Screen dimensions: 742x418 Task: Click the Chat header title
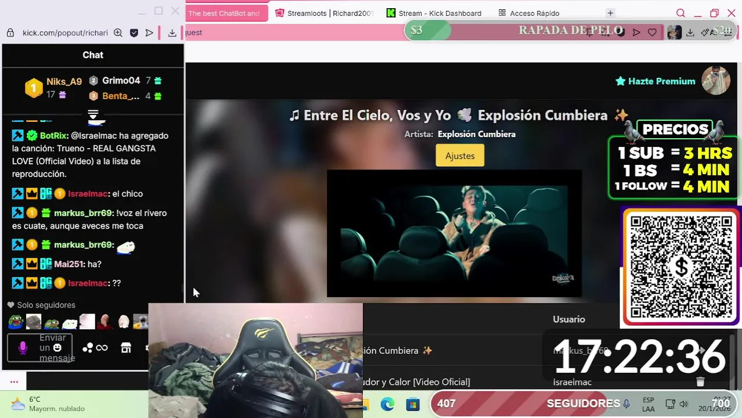93,55
